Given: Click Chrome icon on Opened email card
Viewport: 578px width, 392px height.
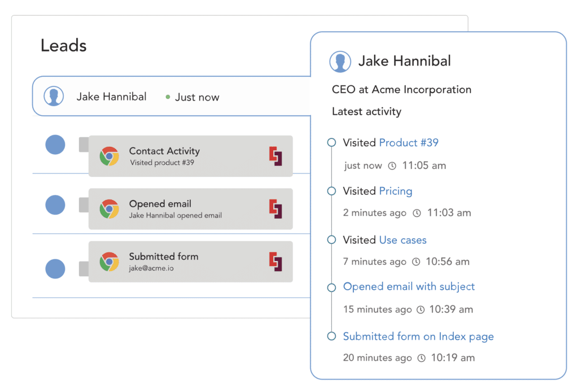Looking at the screenshot, I should [109, 209].
